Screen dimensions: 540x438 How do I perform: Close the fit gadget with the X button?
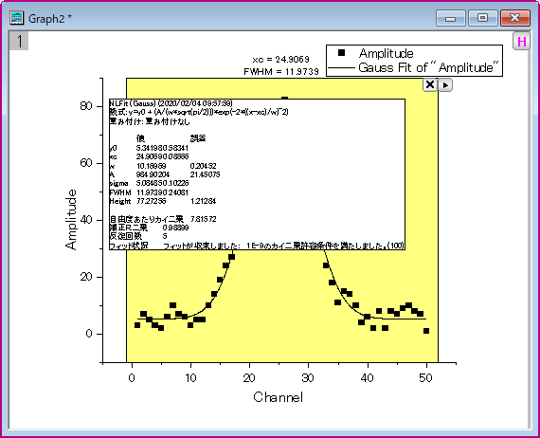(x=430, y=84)
